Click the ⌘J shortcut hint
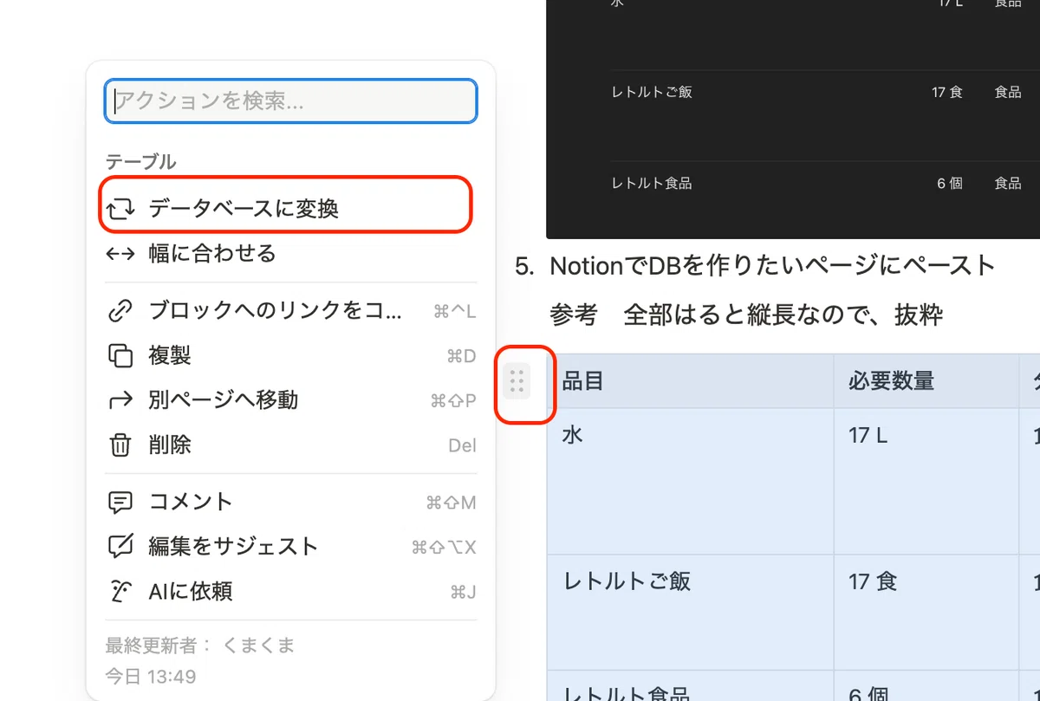Viewport: 1040px width, 701px height. pos(463,592)
